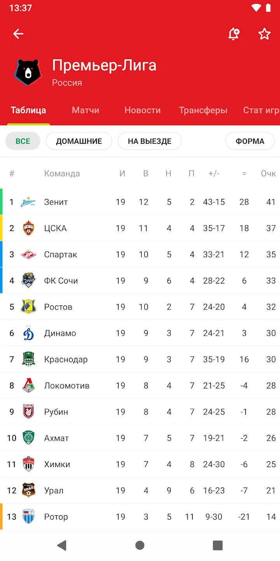Tap the Premier League bear logo
This screenshot has width=280, height=561.
pyautogui.click(x=28, y=72)
